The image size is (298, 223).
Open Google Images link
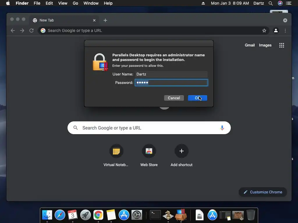coord(265,45)
